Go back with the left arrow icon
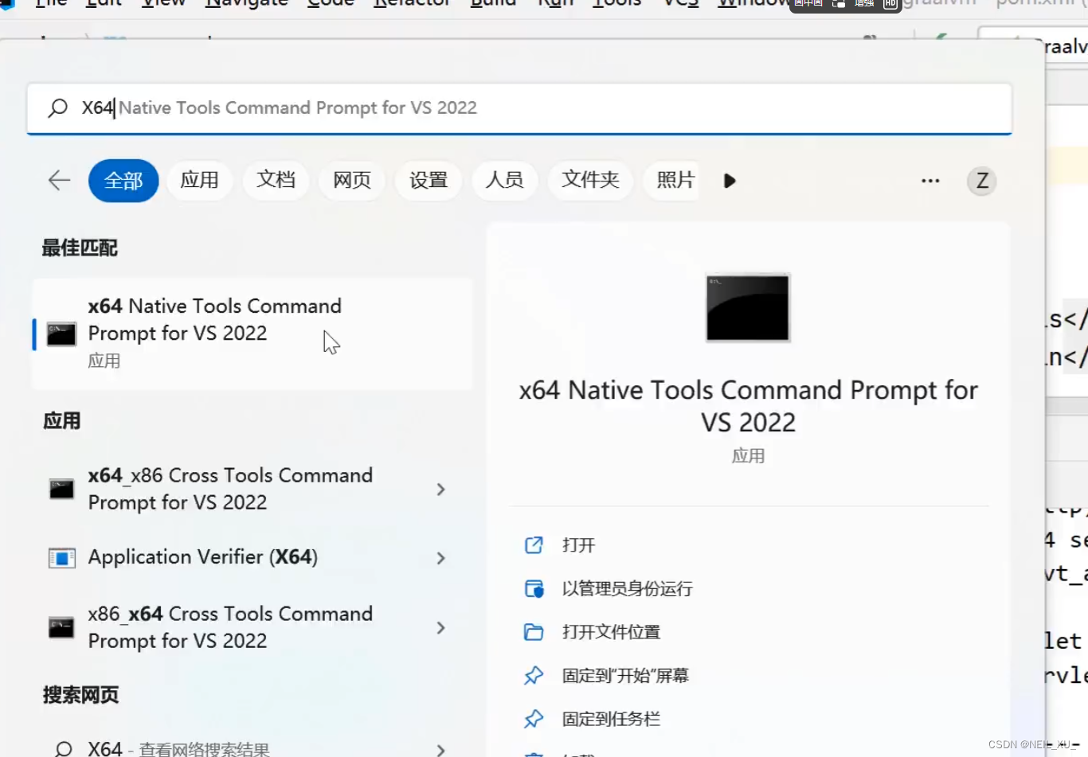The image size is (1088, 757). coord(59,181)
